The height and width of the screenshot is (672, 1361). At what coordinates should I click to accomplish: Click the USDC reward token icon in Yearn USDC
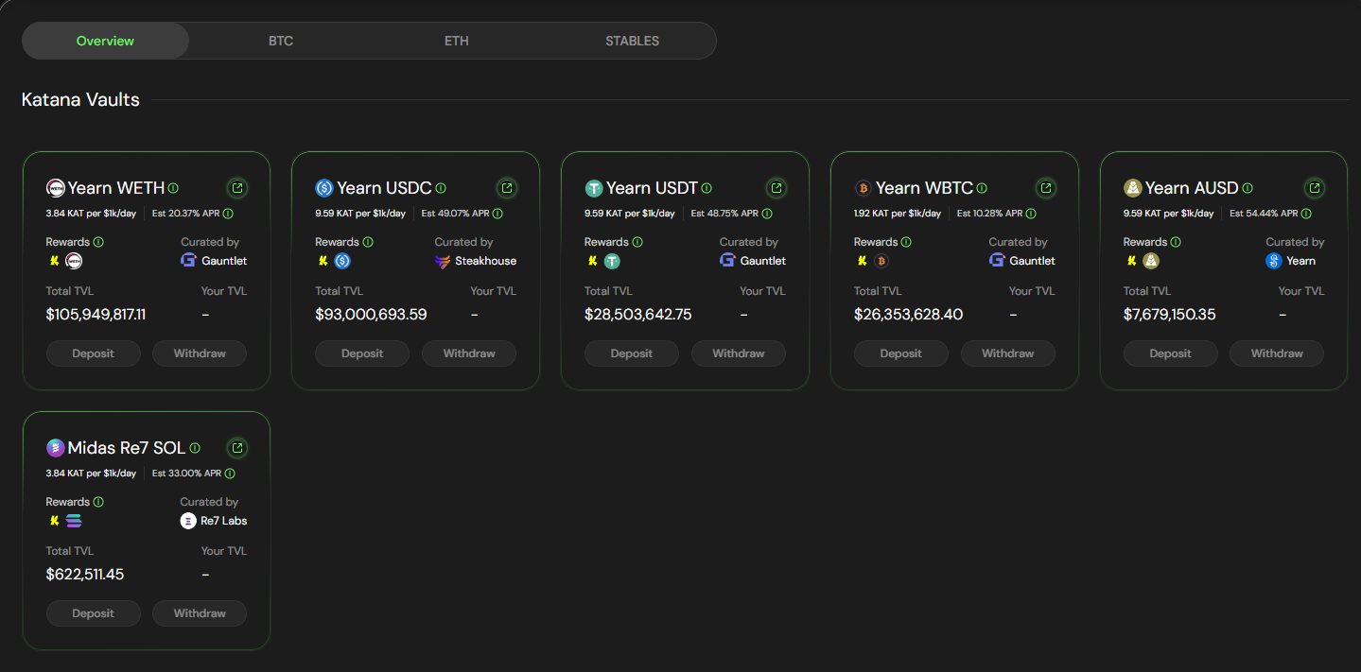342,261
